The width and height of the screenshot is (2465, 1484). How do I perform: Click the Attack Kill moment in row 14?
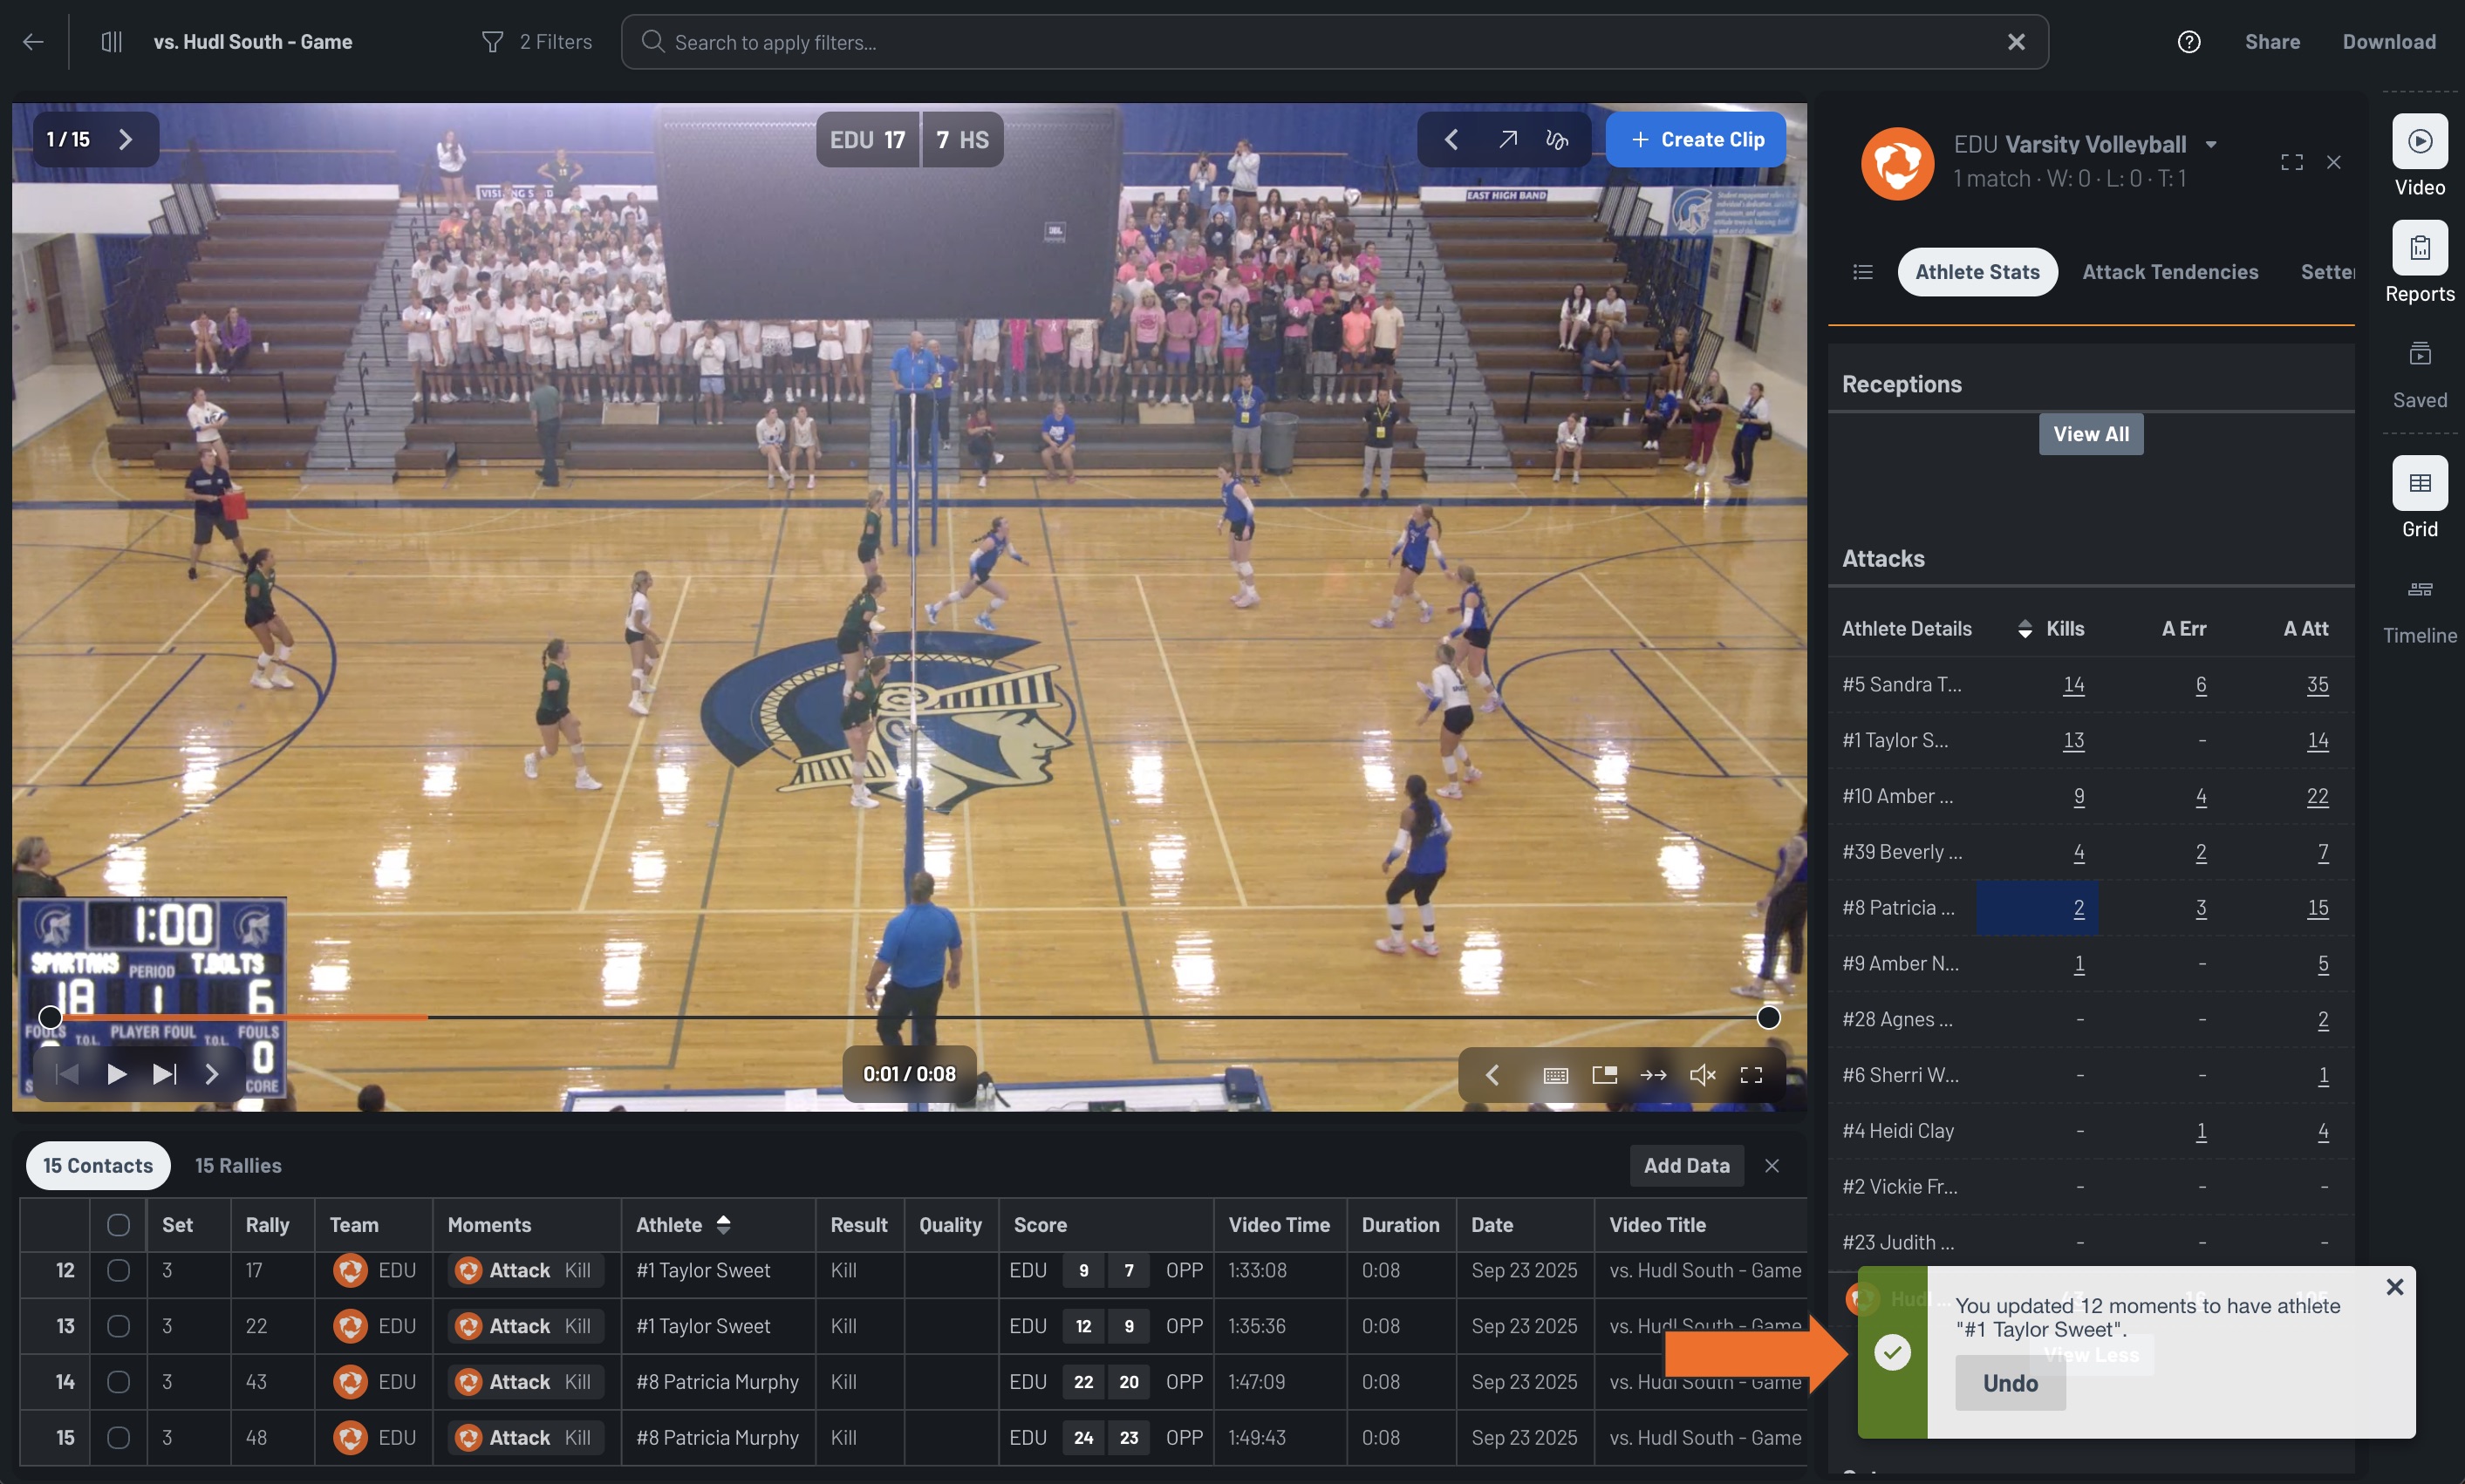coord(525,1382)
